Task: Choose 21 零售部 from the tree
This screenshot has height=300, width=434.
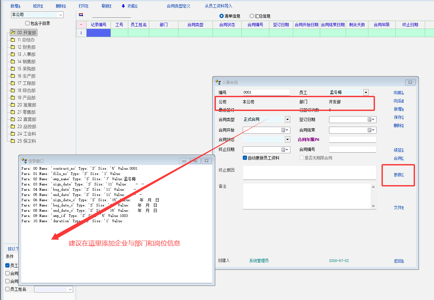Action: 26,112
